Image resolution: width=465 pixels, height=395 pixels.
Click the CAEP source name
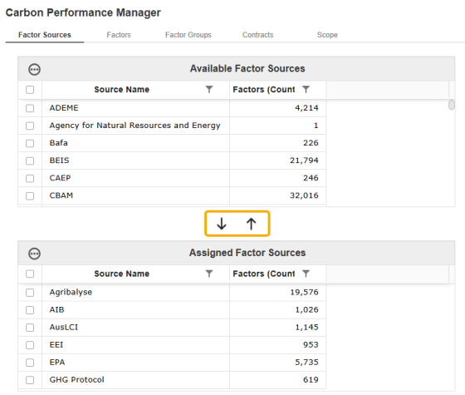[60, 178]
